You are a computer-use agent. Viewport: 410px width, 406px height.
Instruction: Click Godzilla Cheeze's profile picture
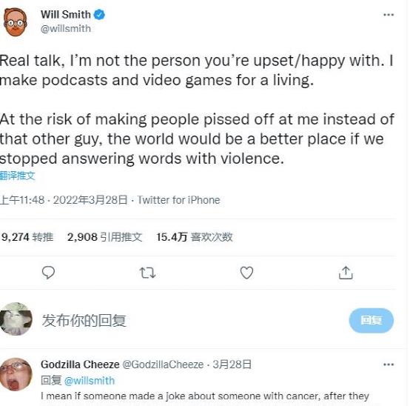[x=16, y=374]
